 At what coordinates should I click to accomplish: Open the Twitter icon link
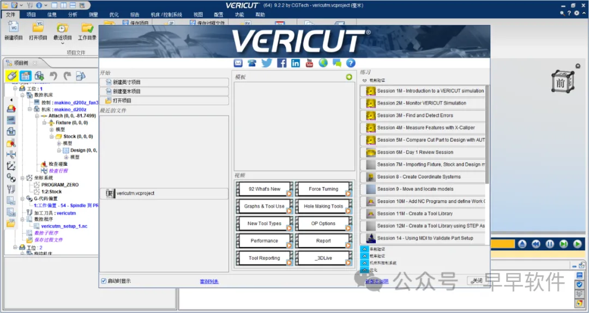[267, 63]
